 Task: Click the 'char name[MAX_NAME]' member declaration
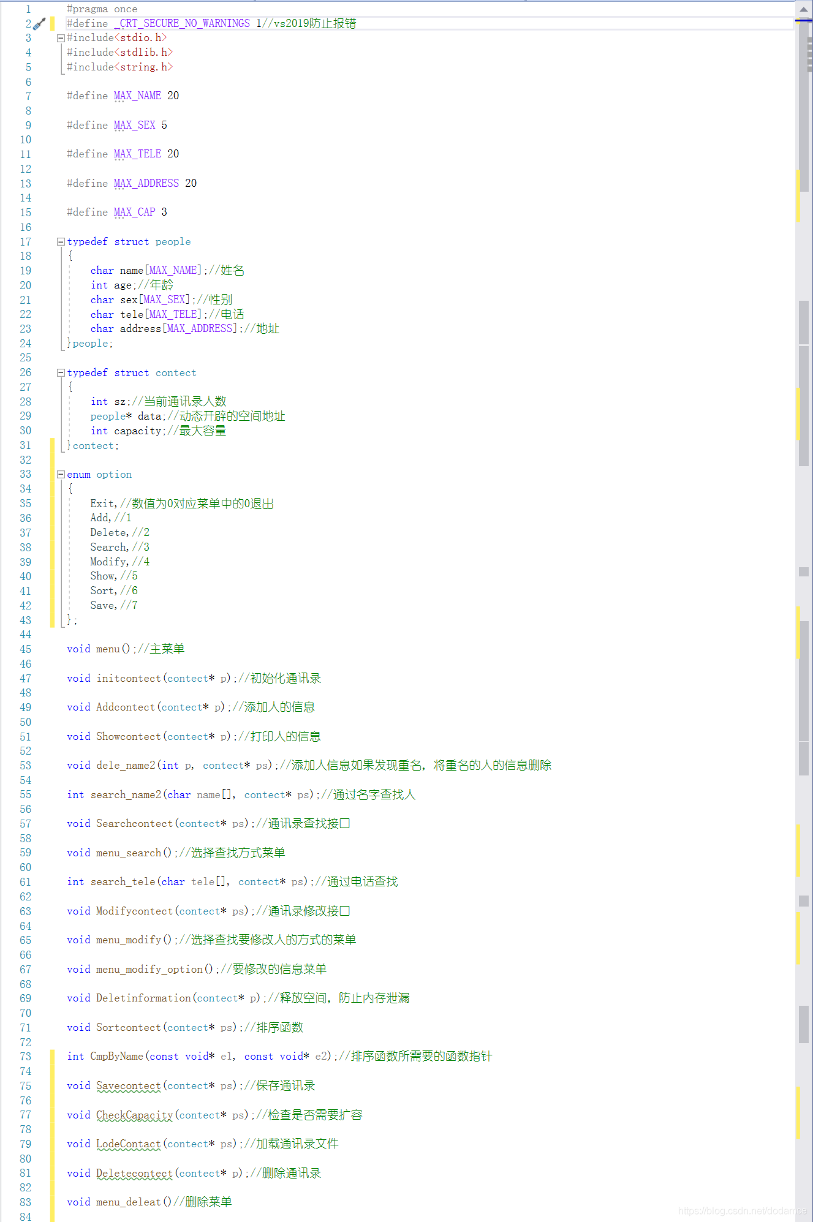click(x=146, y=271)
